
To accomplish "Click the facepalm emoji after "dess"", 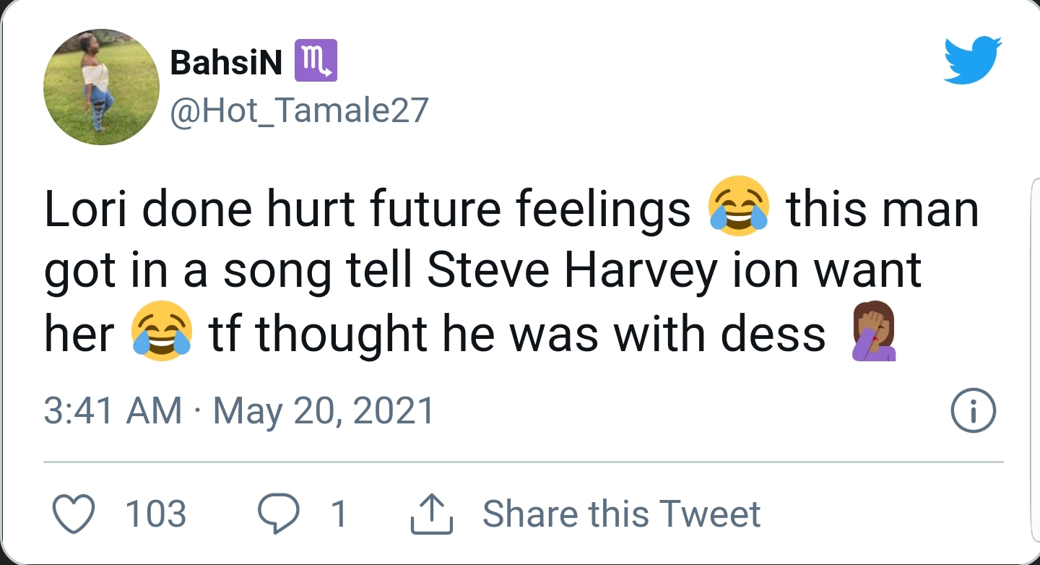I will click(874, 334).
